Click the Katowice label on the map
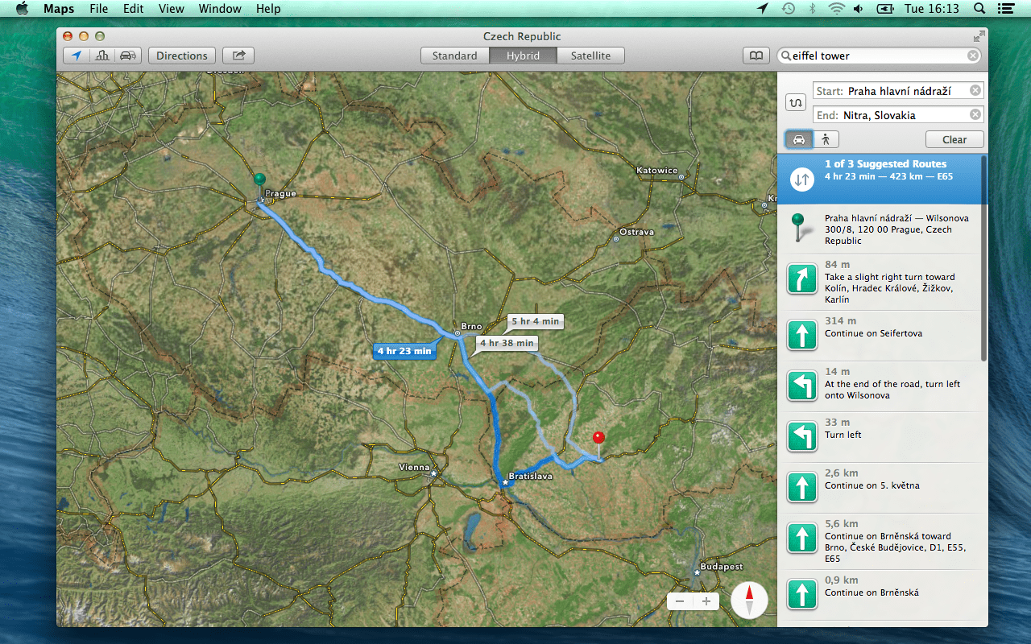The image size is (1031, 644). pos(657,171)
